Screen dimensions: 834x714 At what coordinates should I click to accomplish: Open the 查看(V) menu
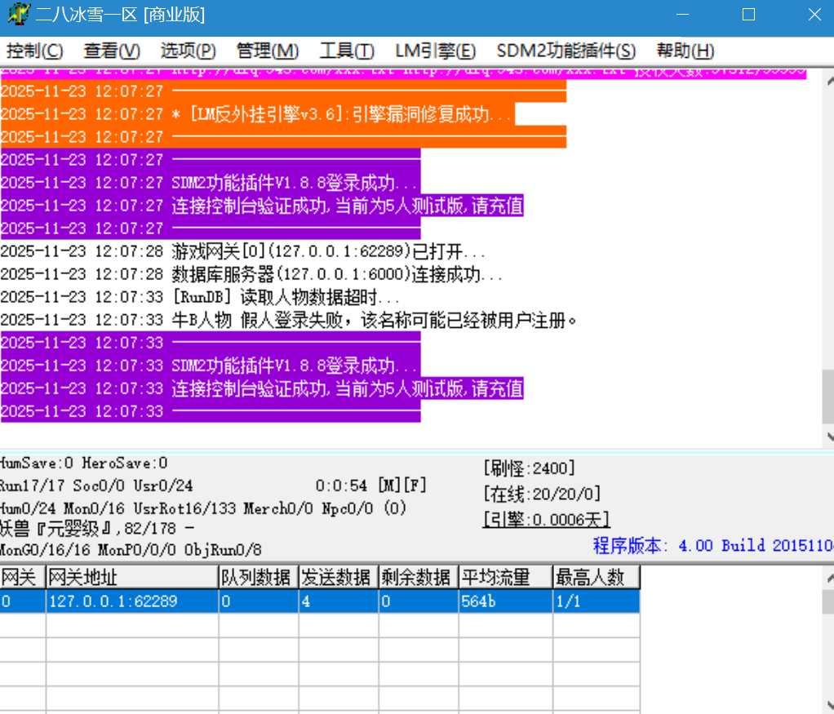coord(112,51)
